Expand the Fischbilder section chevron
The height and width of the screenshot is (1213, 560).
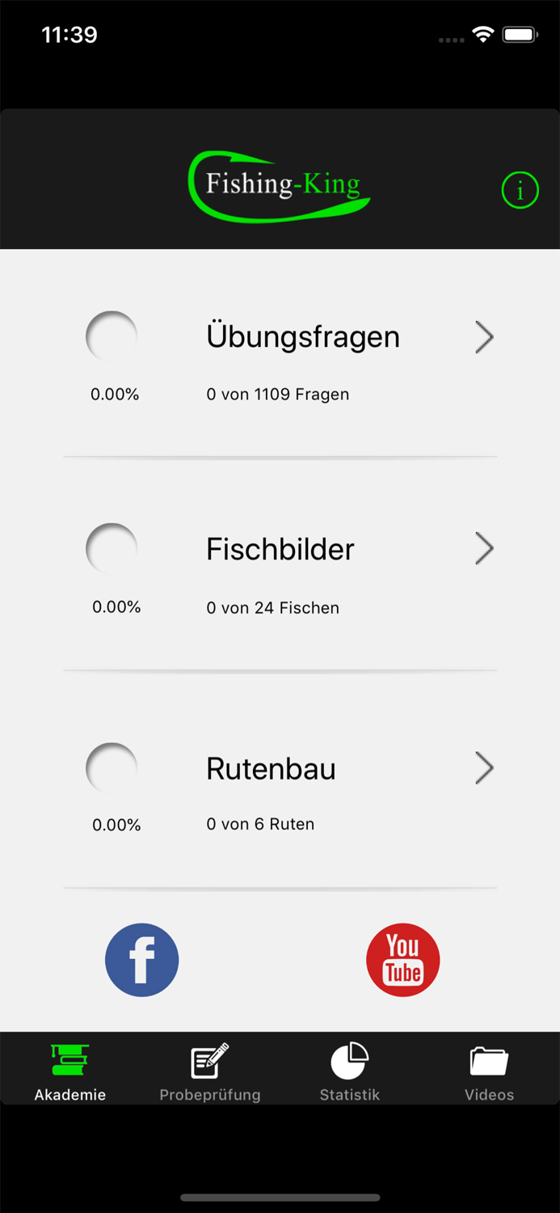483,548
